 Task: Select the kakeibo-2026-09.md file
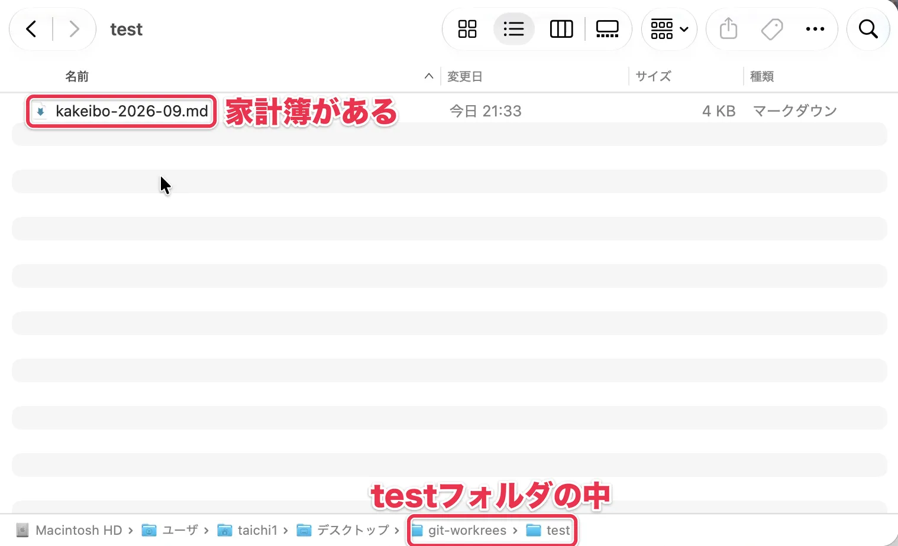[132, 111]
